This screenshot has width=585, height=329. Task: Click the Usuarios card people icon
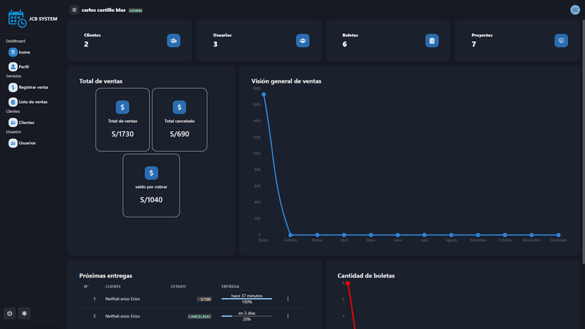[x=302, y=41]
